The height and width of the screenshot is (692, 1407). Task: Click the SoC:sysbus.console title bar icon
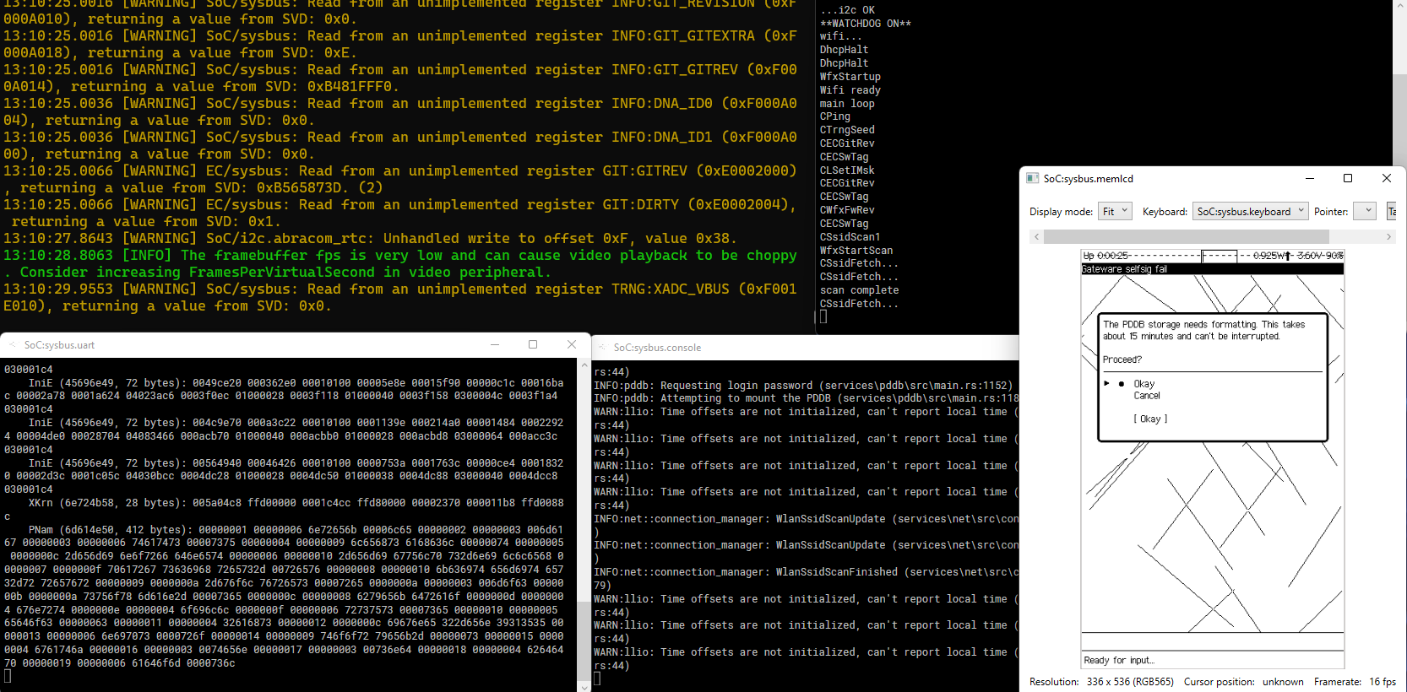(602, 347)
